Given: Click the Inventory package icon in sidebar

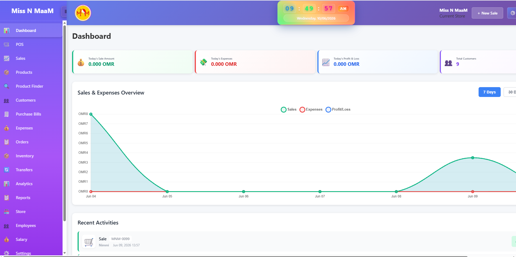Looking at the screenshot, I should click(7, 156).
